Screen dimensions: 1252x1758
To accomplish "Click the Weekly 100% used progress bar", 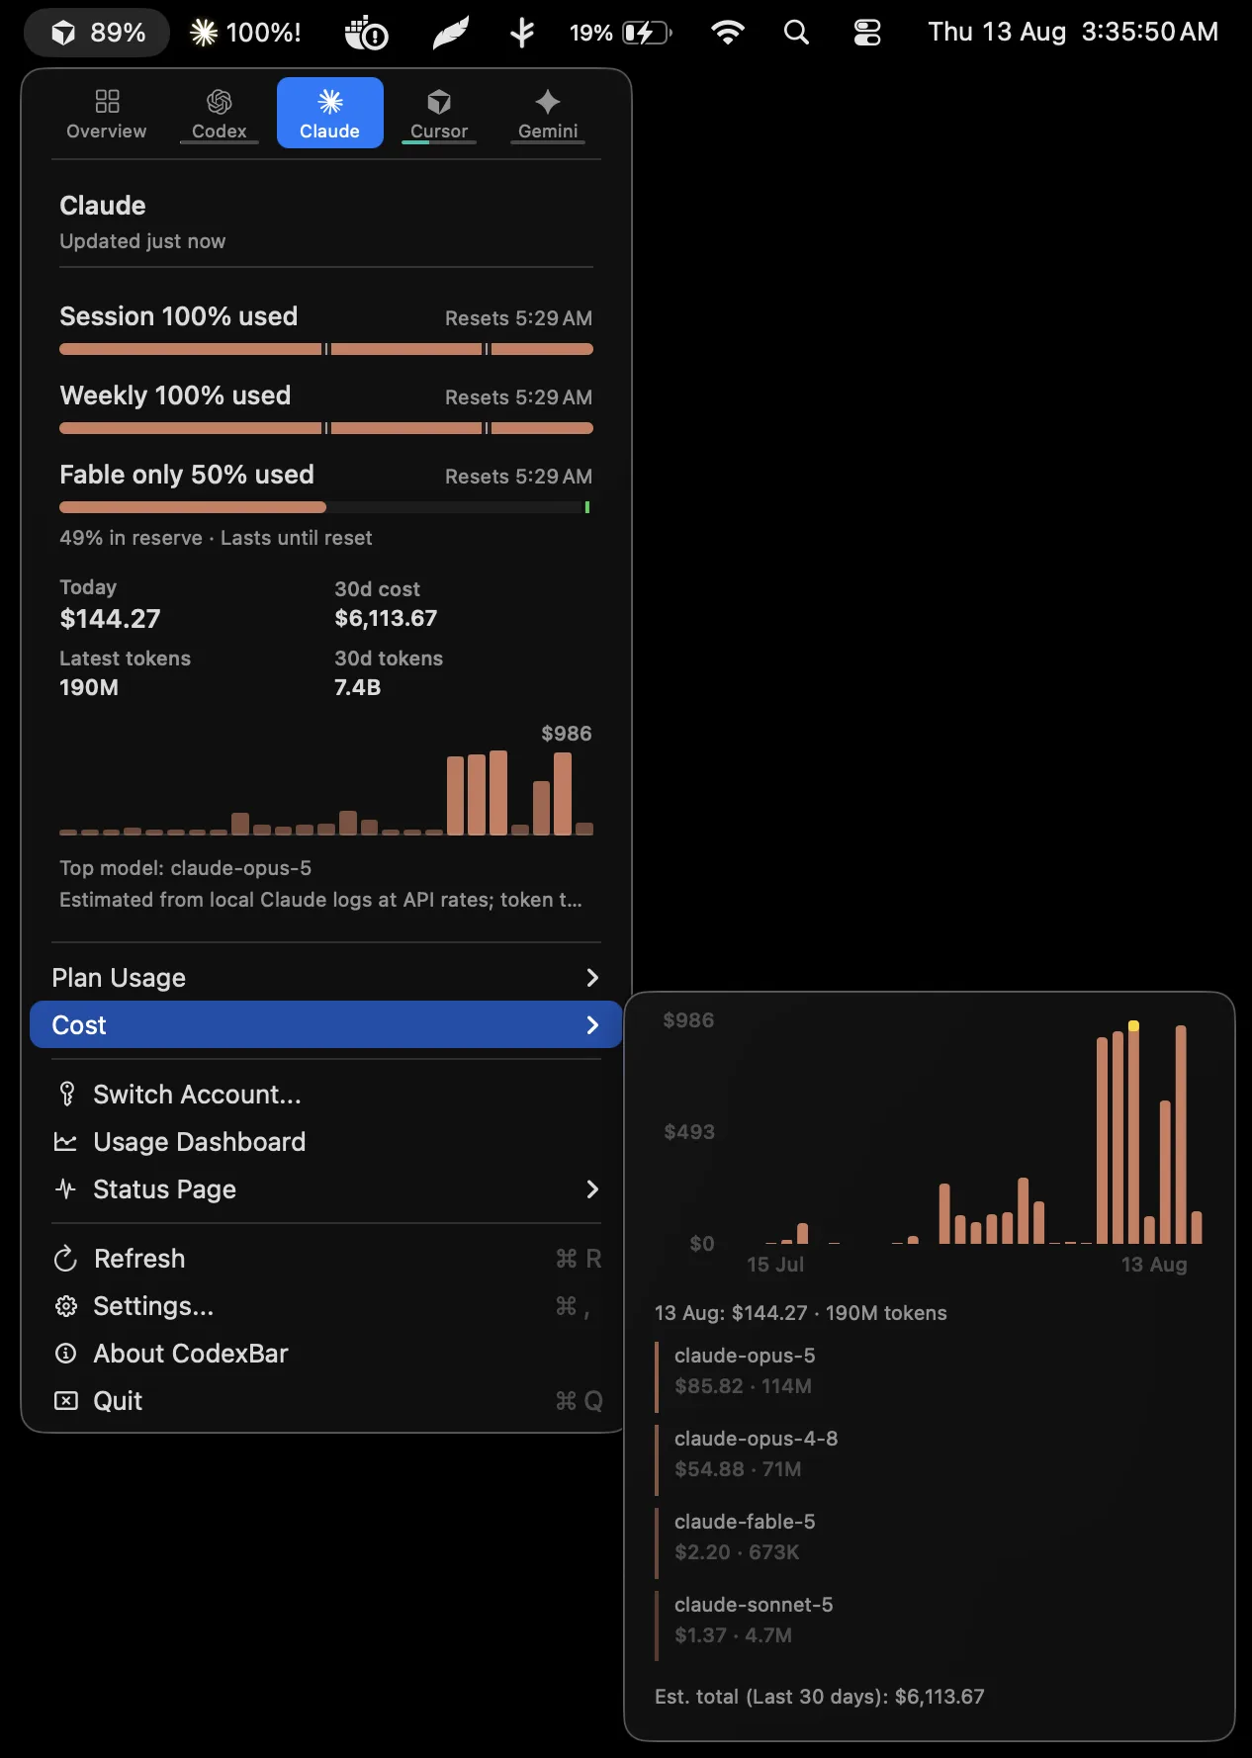I will pyautogui.click(x=326, y=428).
